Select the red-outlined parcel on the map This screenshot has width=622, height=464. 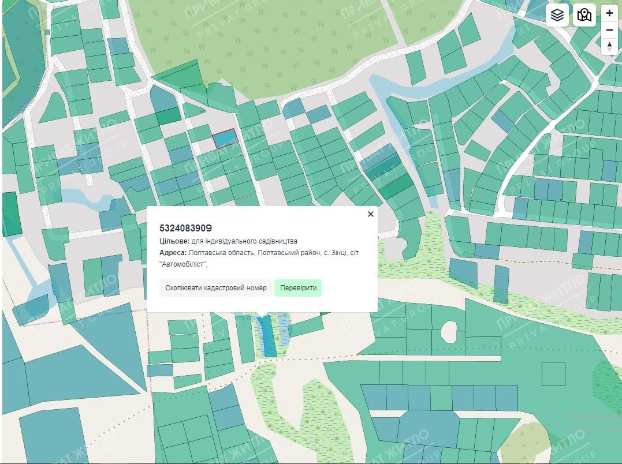point(225,138)
